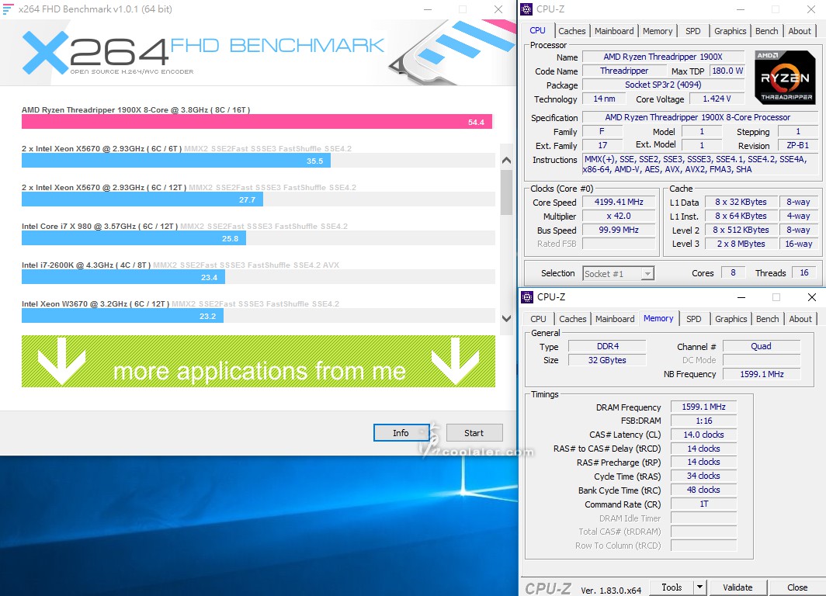Click the Package value Socket SP3r2 (4094)
The height and width of the screenshot is (596, 826).
point(663,85)
